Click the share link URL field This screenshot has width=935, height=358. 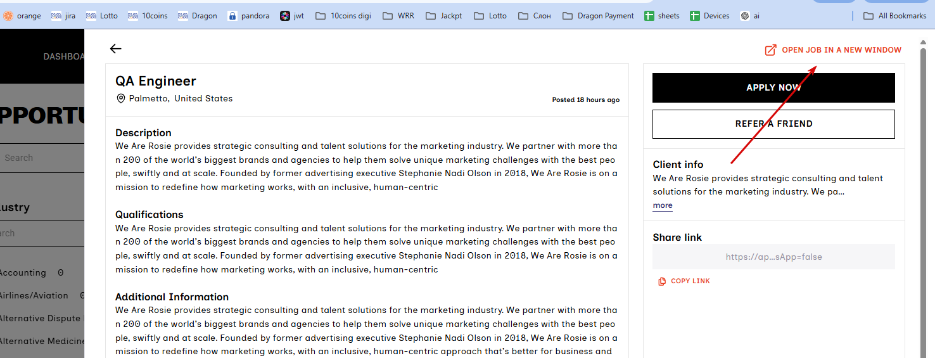(x=773, y=257)
